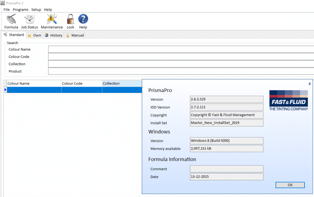
Task: Open the File menu
Action: point(6,9)
